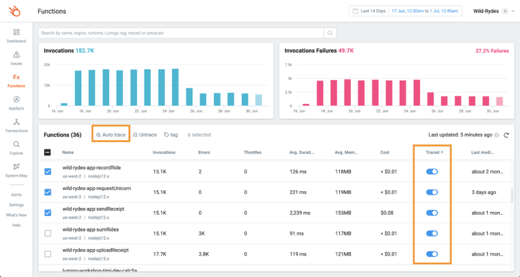This screenshot has height=277, width=520.
Task: Check wild-rydes-app-uploadReceipt checkbox
Action: point(47,254)
